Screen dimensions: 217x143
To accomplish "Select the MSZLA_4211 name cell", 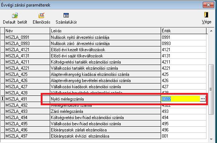I will (x=27, y=62).
